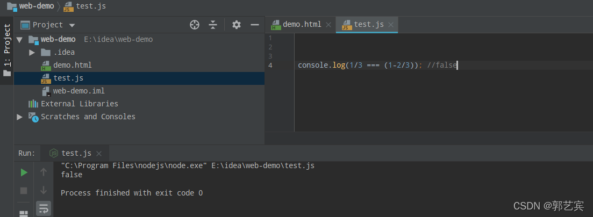Expand the .idea folder
Screen dimensions: 593x217
[32, 52]
